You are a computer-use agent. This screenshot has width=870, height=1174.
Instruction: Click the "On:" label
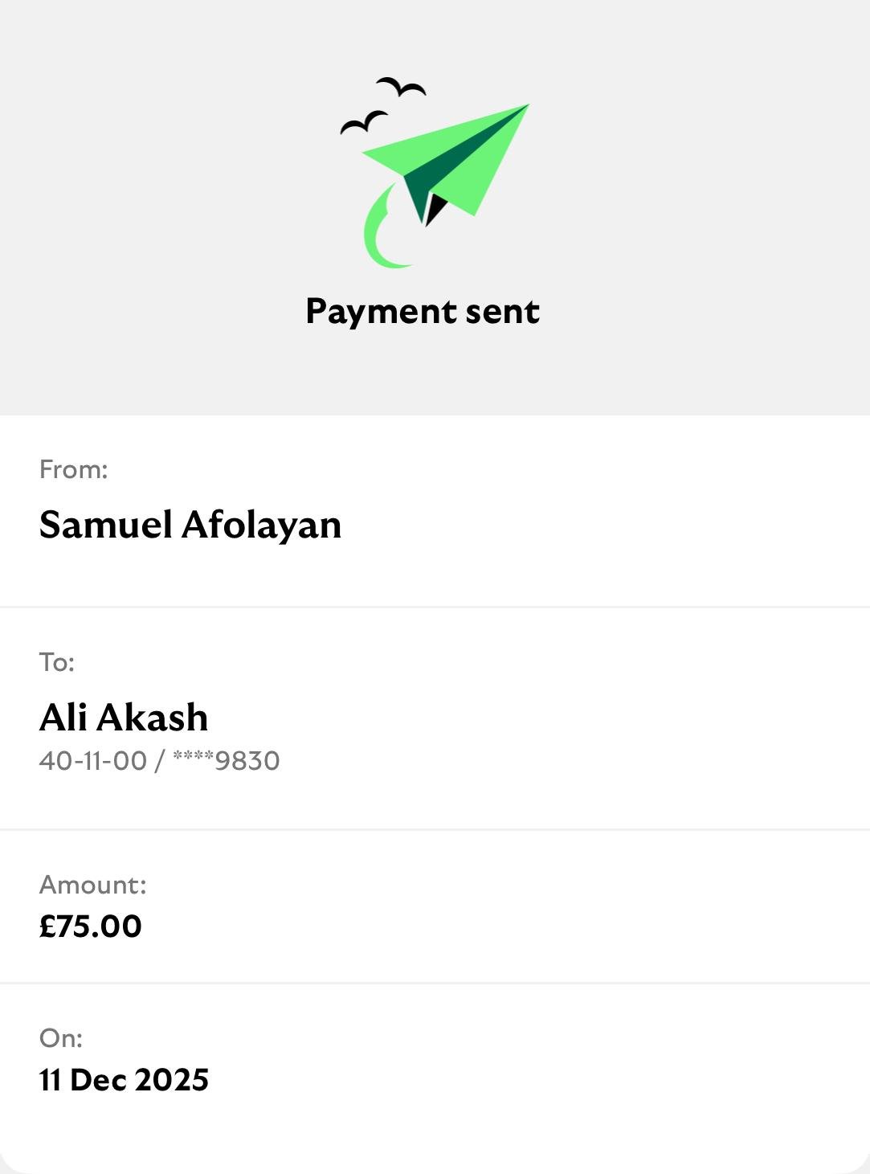pyautogui.click(x=60, y=1038)
